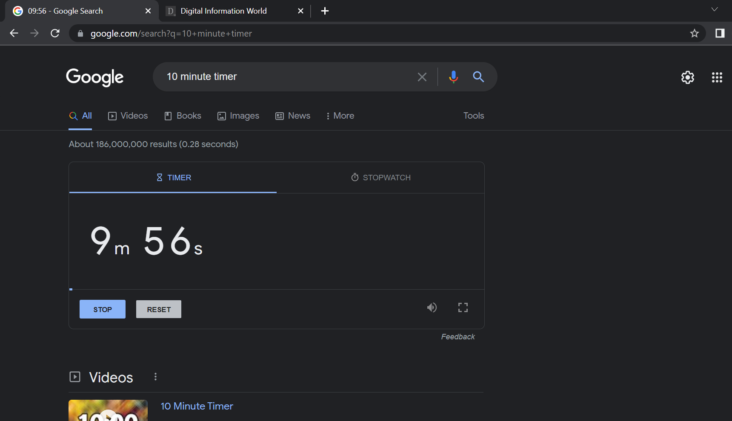This screenshot has width=732, height=421.
Task: Open the search Tools options
Action: point(474,116)
